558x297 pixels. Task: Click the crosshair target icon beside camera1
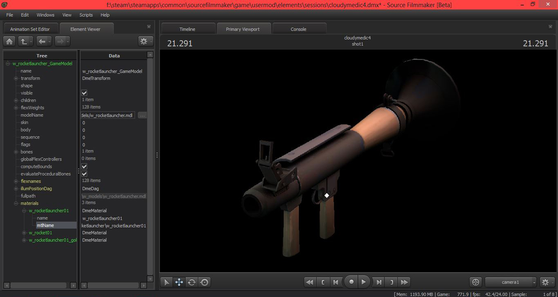tap(475, 282)
